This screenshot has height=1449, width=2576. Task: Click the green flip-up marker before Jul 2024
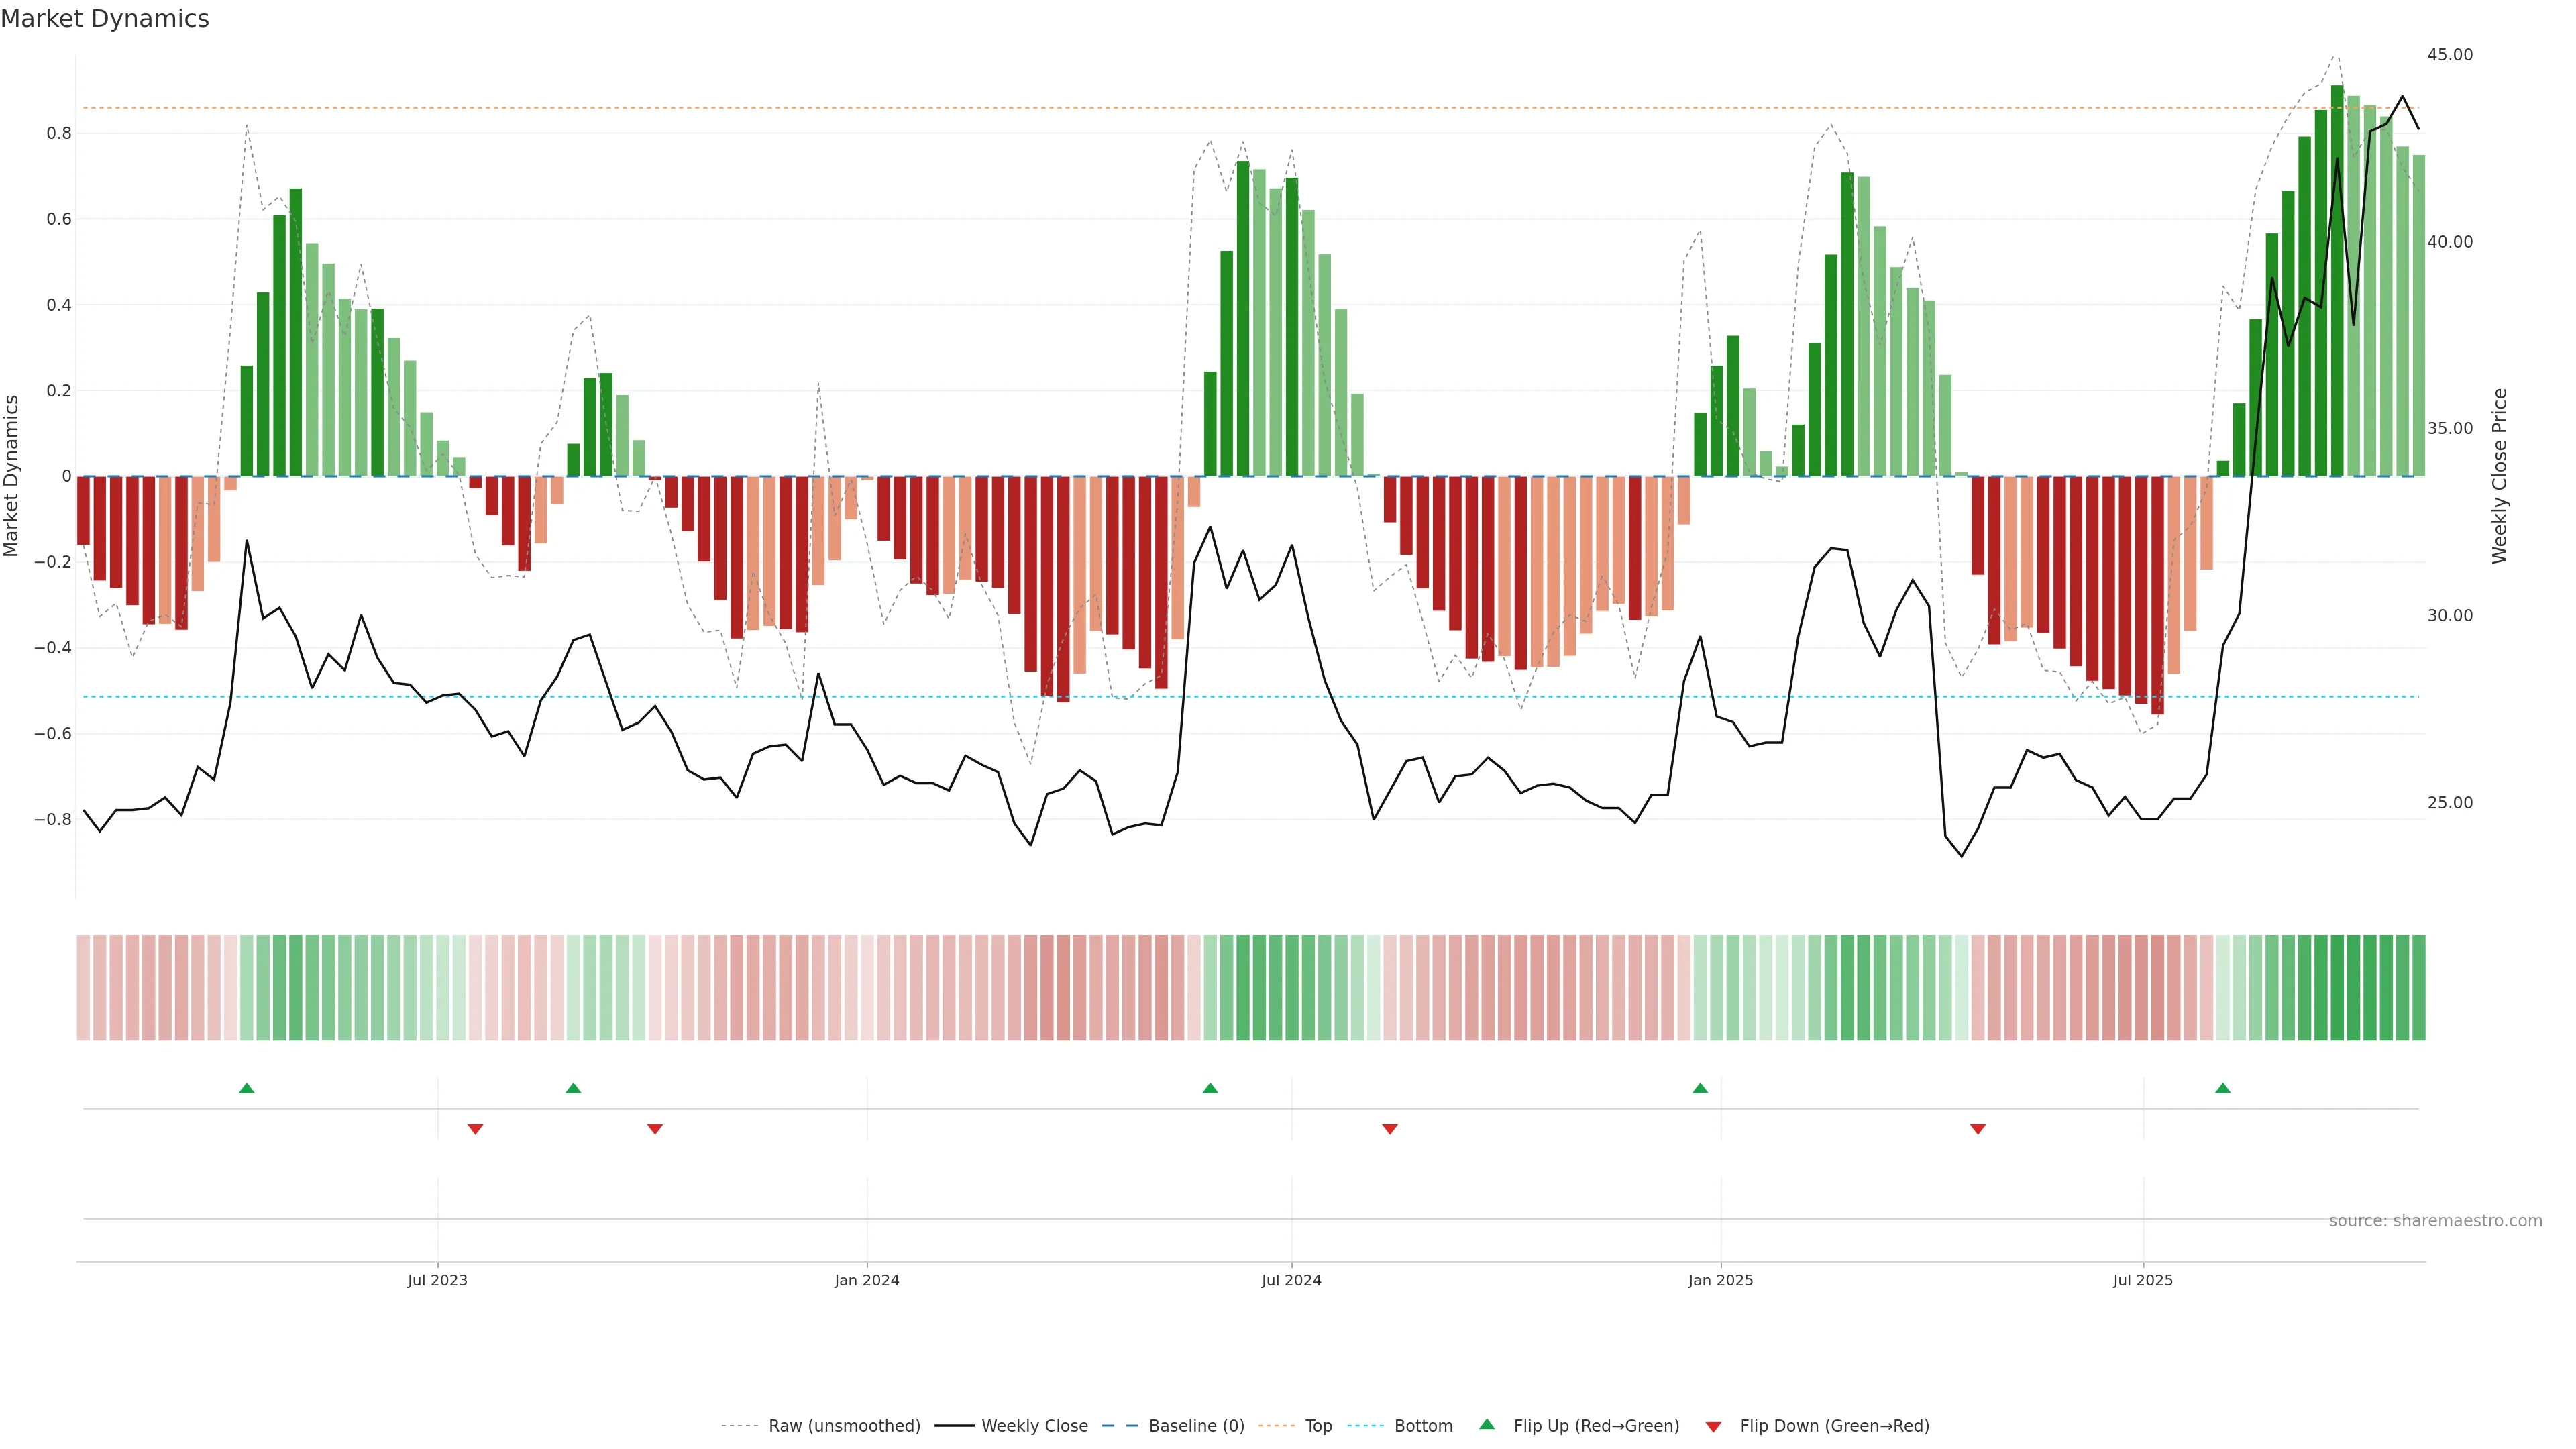tap(1210, 1088)
